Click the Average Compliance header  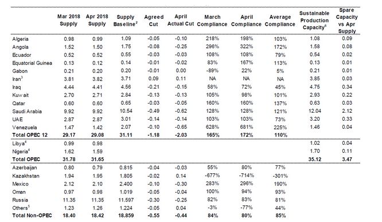coord(280,21)
